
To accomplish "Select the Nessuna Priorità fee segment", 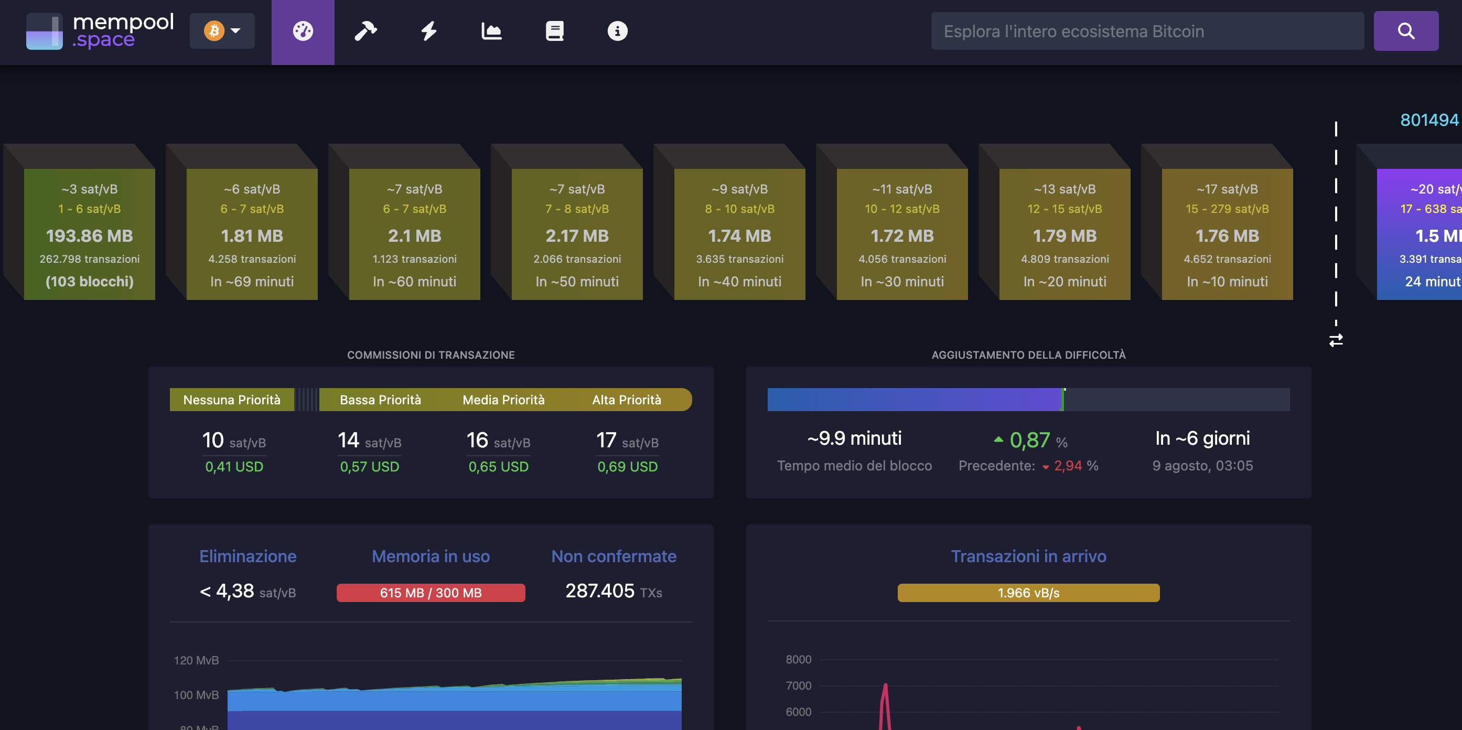I will click(232, 400).
